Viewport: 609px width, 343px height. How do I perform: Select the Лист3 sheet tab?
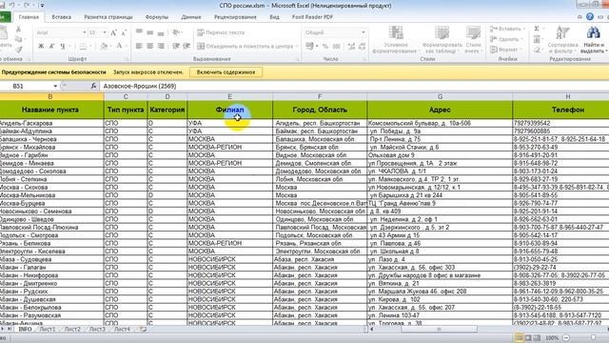97,329
